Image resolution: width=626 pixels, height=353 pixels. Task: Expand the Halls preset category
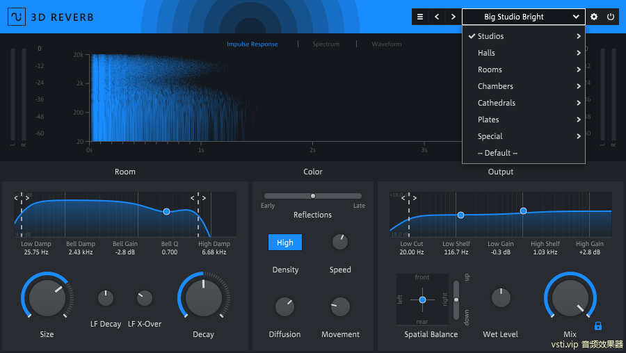[523, 53]
